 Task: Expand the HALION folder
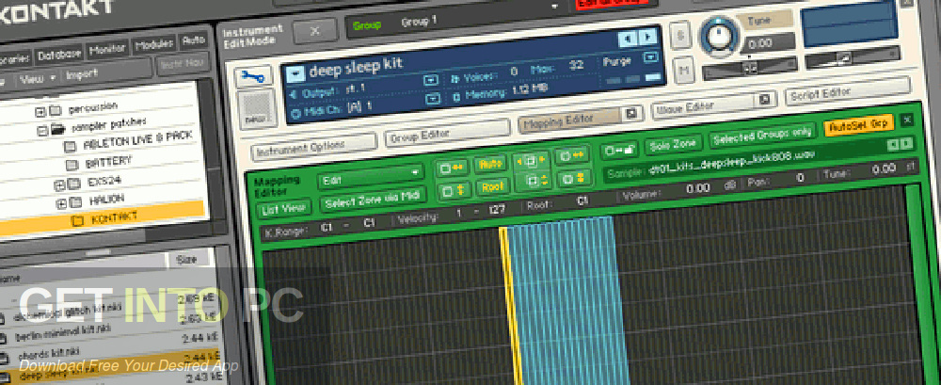(x=60, y=203)
